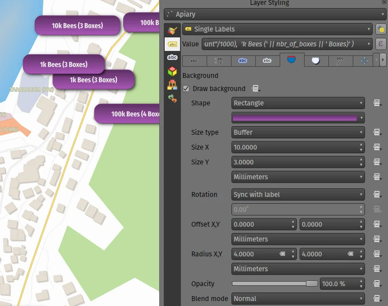Open the Size type Buffer dropdown

tap(298, 132)
